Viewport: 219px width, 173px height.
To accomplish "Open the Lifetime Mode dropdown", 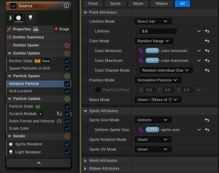I will [x=153, y=21].
